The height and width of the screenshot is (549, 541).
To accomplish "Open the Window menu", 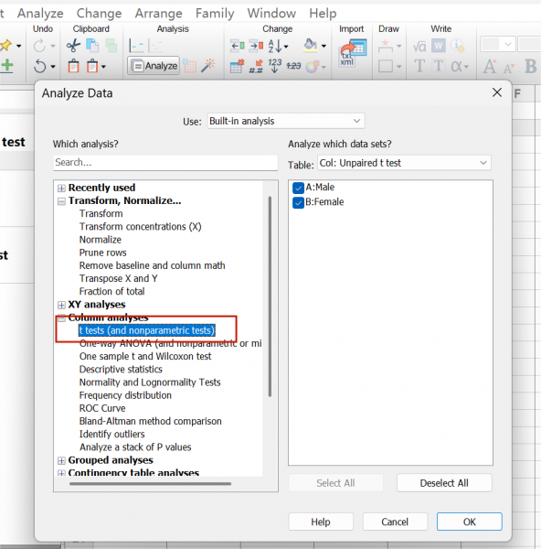I will 271,14.
